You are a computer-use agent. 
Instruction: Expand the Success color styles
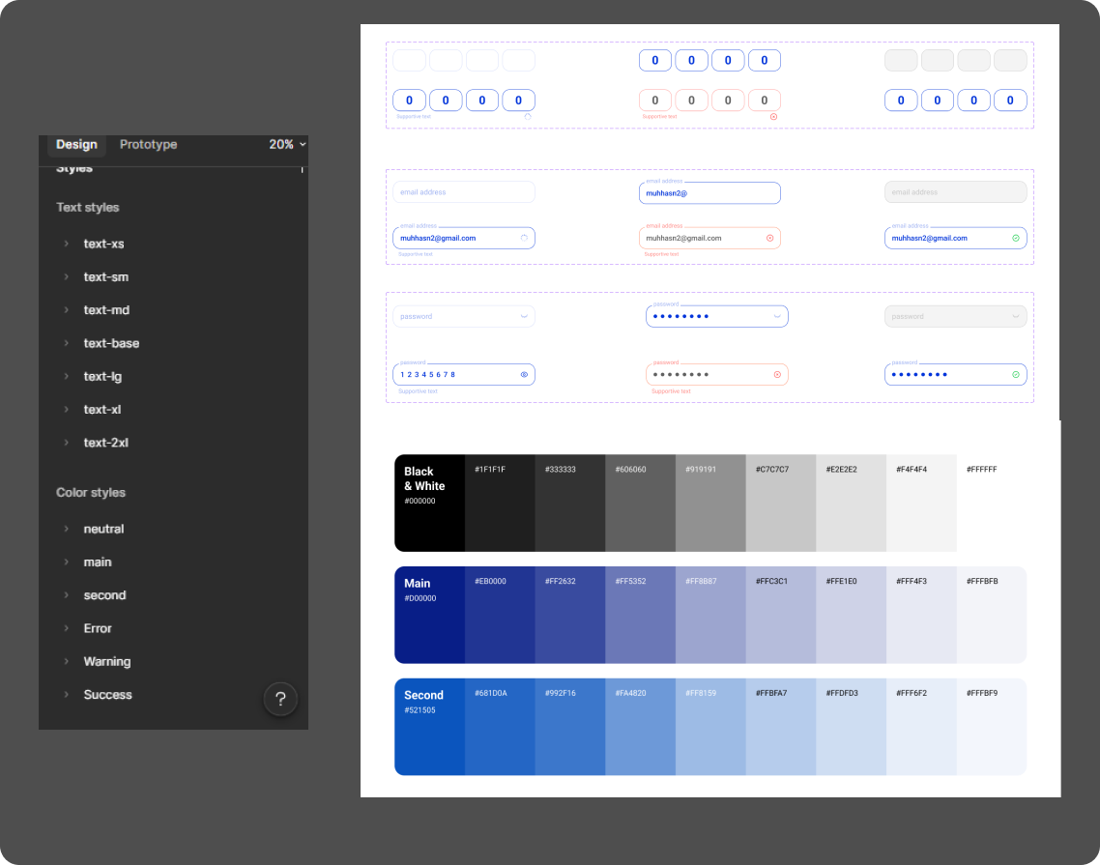click(x=67, y=695)
